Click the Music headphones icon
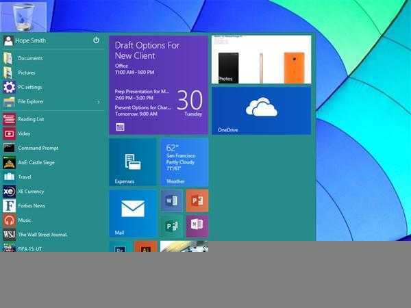Screen dimensions: 411x308 (x=9, y=220)
